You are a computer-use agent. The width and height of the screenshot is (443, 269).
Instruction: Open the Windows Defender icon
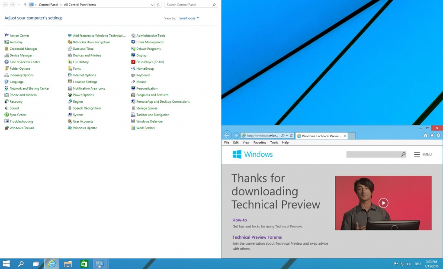point(133,122)
